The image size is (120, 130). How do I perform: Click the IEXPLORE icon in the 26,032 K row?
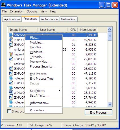11,69
